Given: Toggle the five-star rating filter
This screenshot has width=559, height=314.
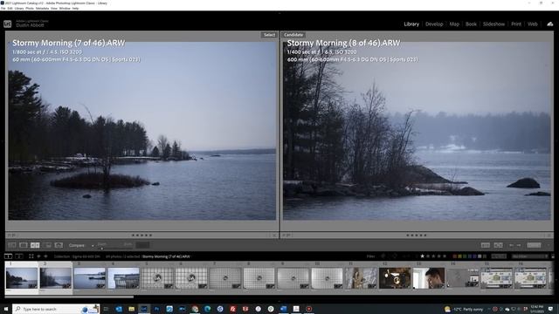Looking at the screenshot, I should pos(445,256).
